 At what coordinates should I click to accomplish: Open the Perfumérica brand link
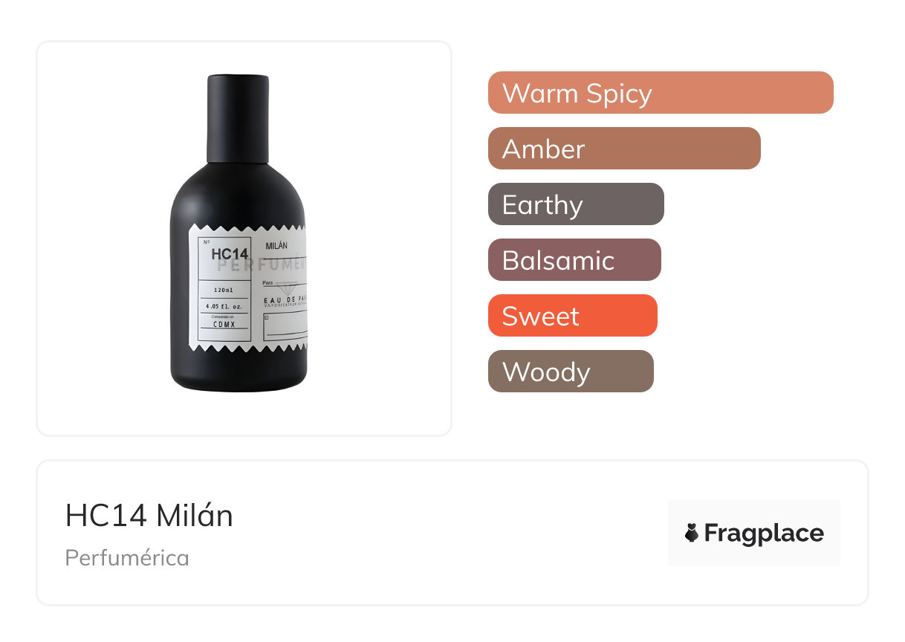tap(127, 557)
